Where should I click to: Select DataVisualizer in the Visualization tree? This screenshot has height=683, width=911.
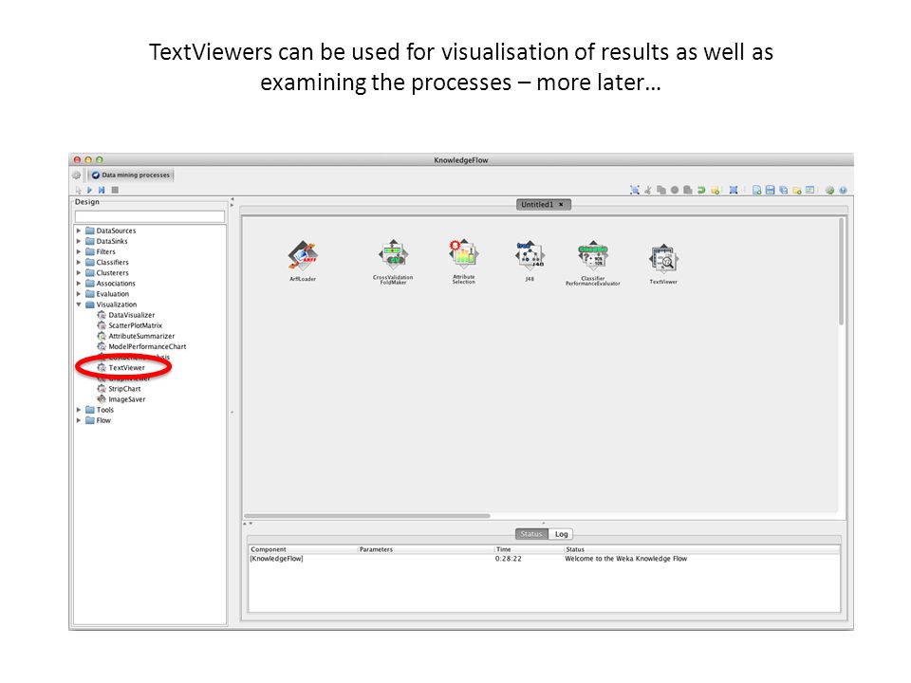(x=126, y=315)
